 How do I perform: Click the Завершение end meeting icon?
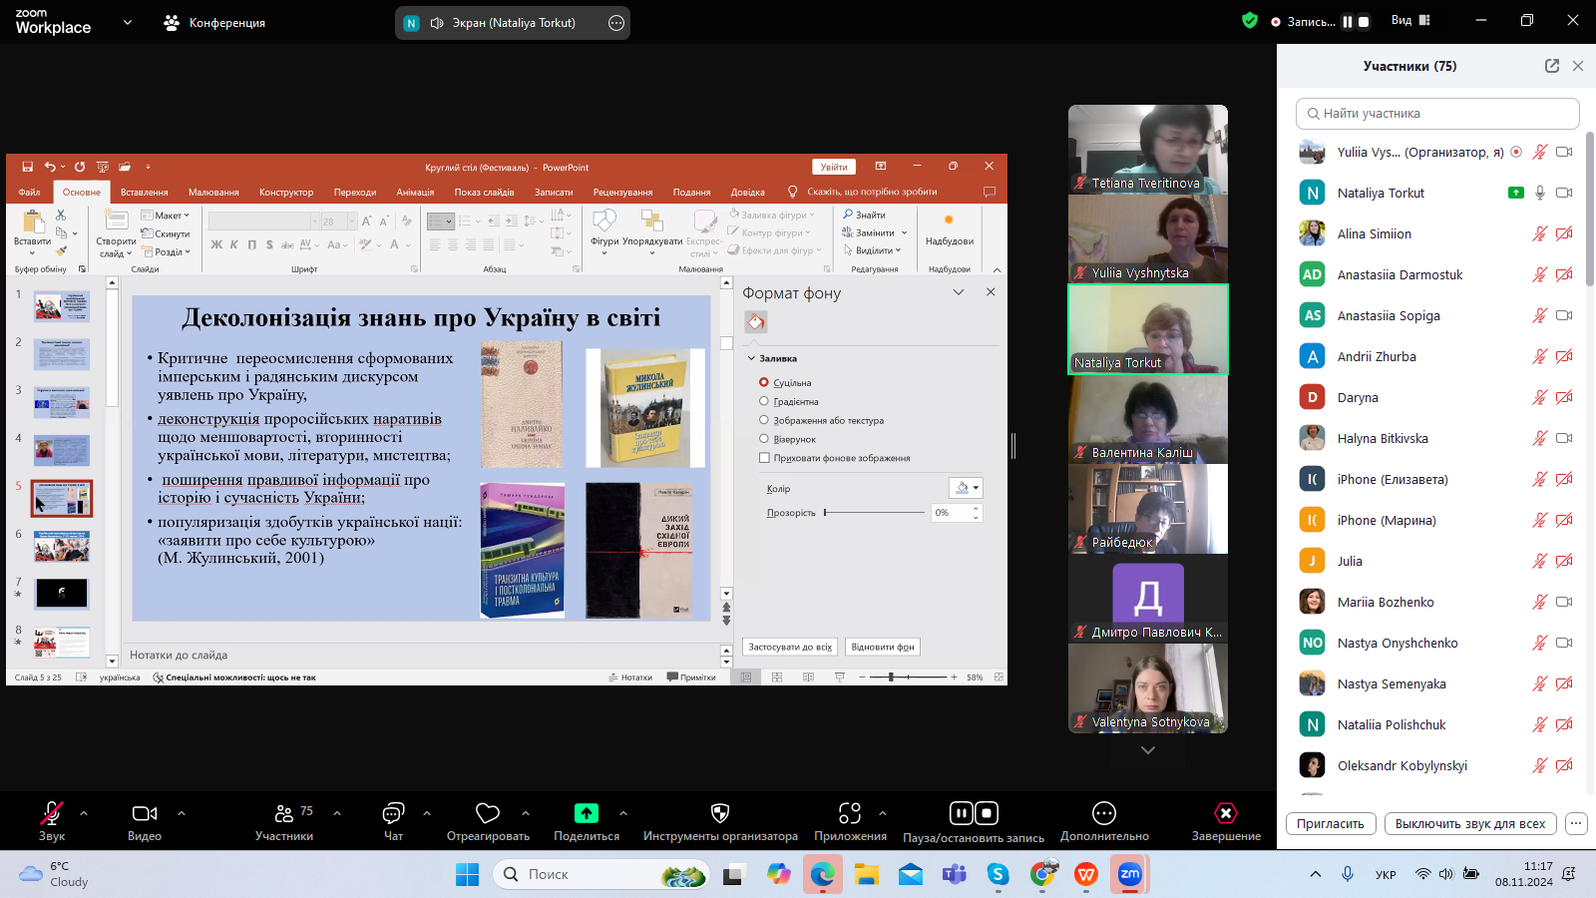coord(1226,814)
